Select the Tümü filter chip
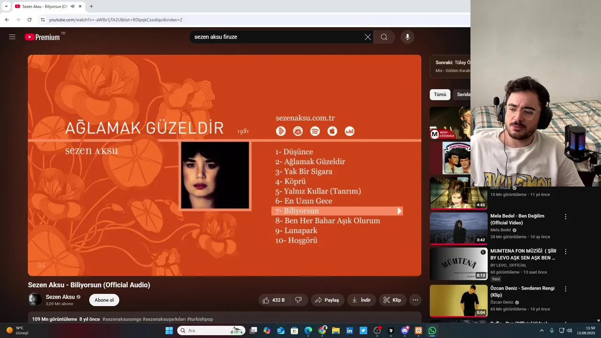601x338 pixels. (440, 94)
